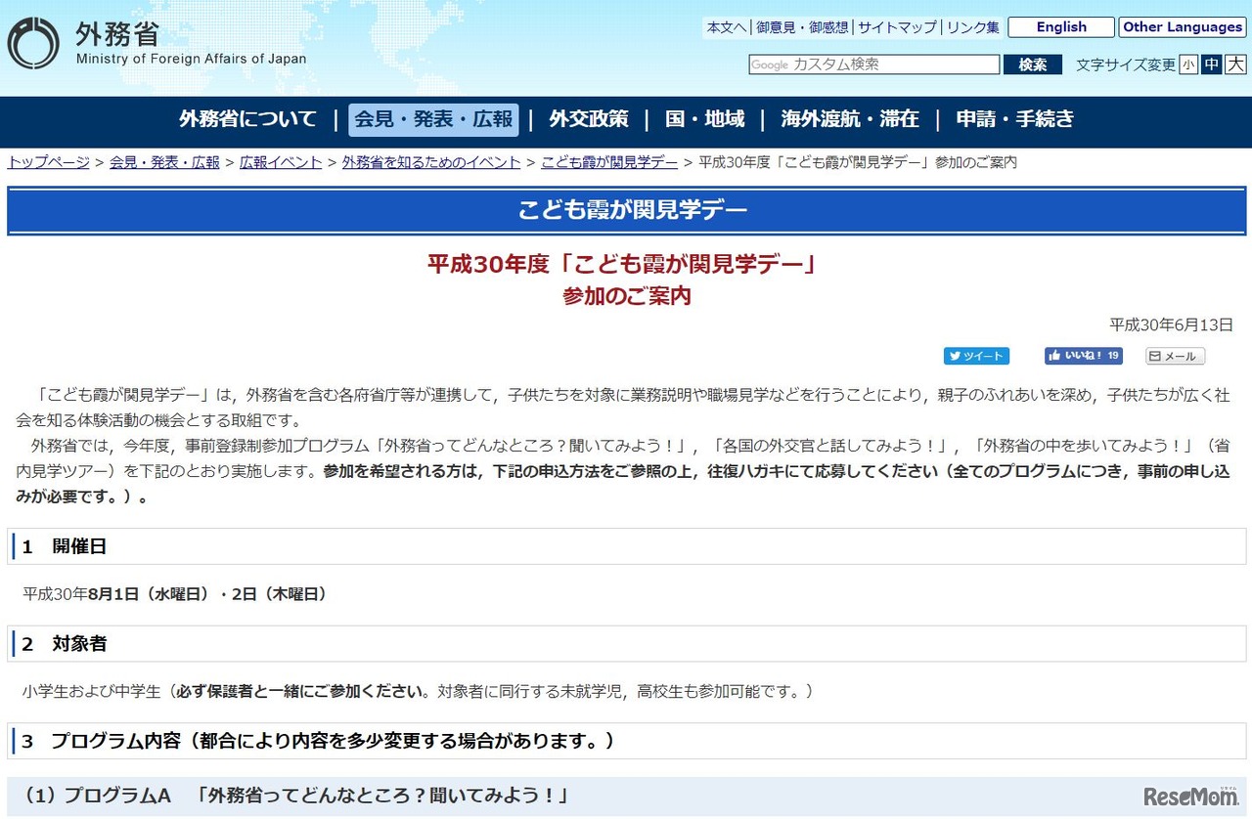Open the 海外渡航・滞在 navigation menu
The image size is (1252, 819).
tap(849, 119)
